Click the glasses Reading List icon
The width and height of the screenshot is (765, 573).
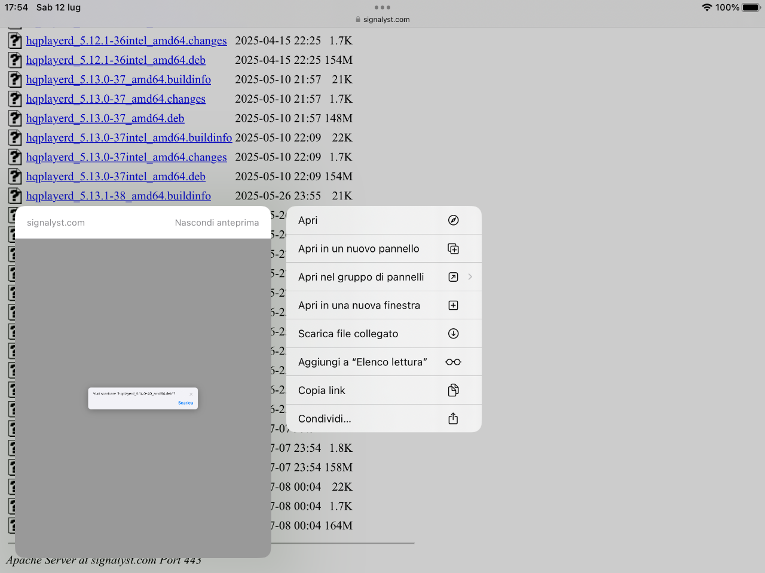click(454, 362)
